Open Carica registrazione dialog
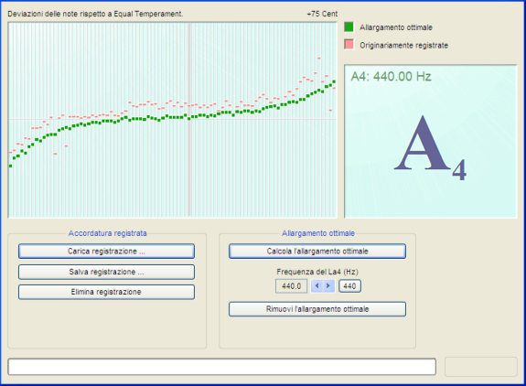This screenshot has width=526, height=386. [106, 252]
